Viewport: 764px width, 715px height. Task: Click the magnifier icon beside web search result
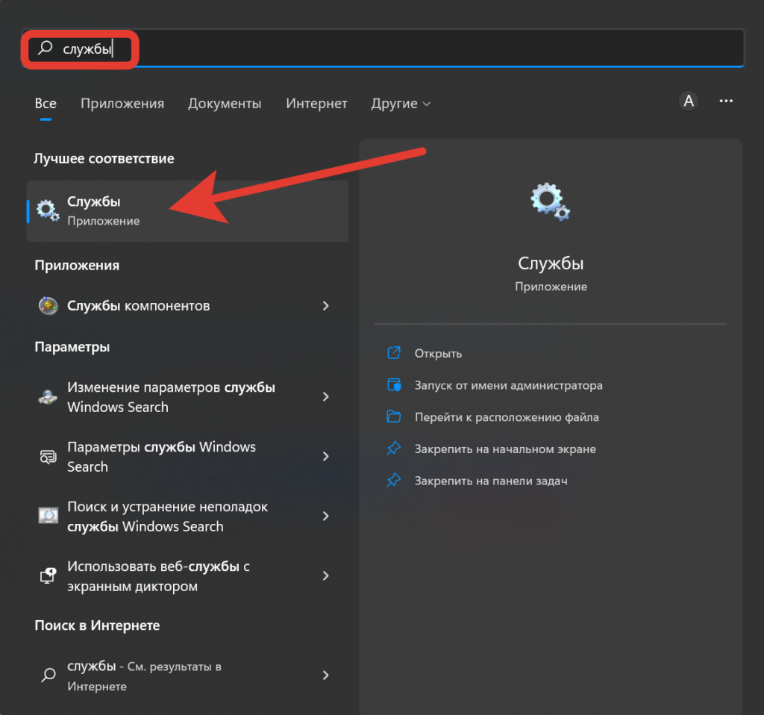click(48, 675)
